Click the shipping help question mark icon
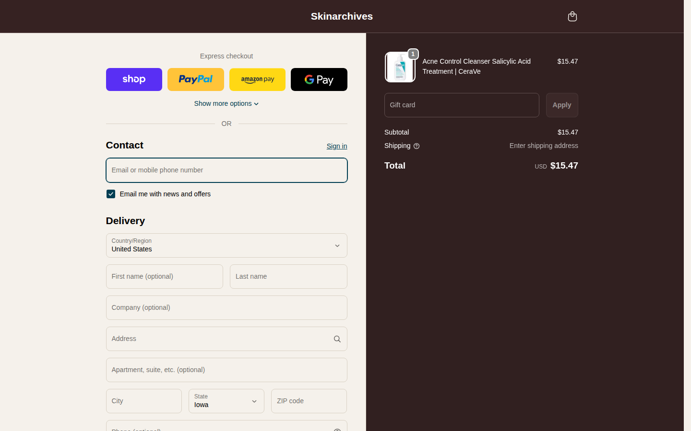 pos(417,146)
